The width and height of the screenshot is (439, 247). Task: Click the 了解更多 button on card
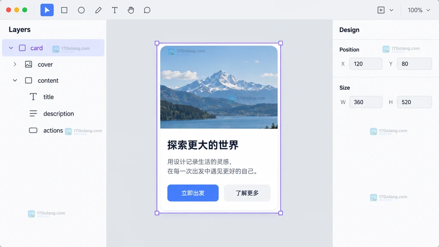(x=247, y=193)
